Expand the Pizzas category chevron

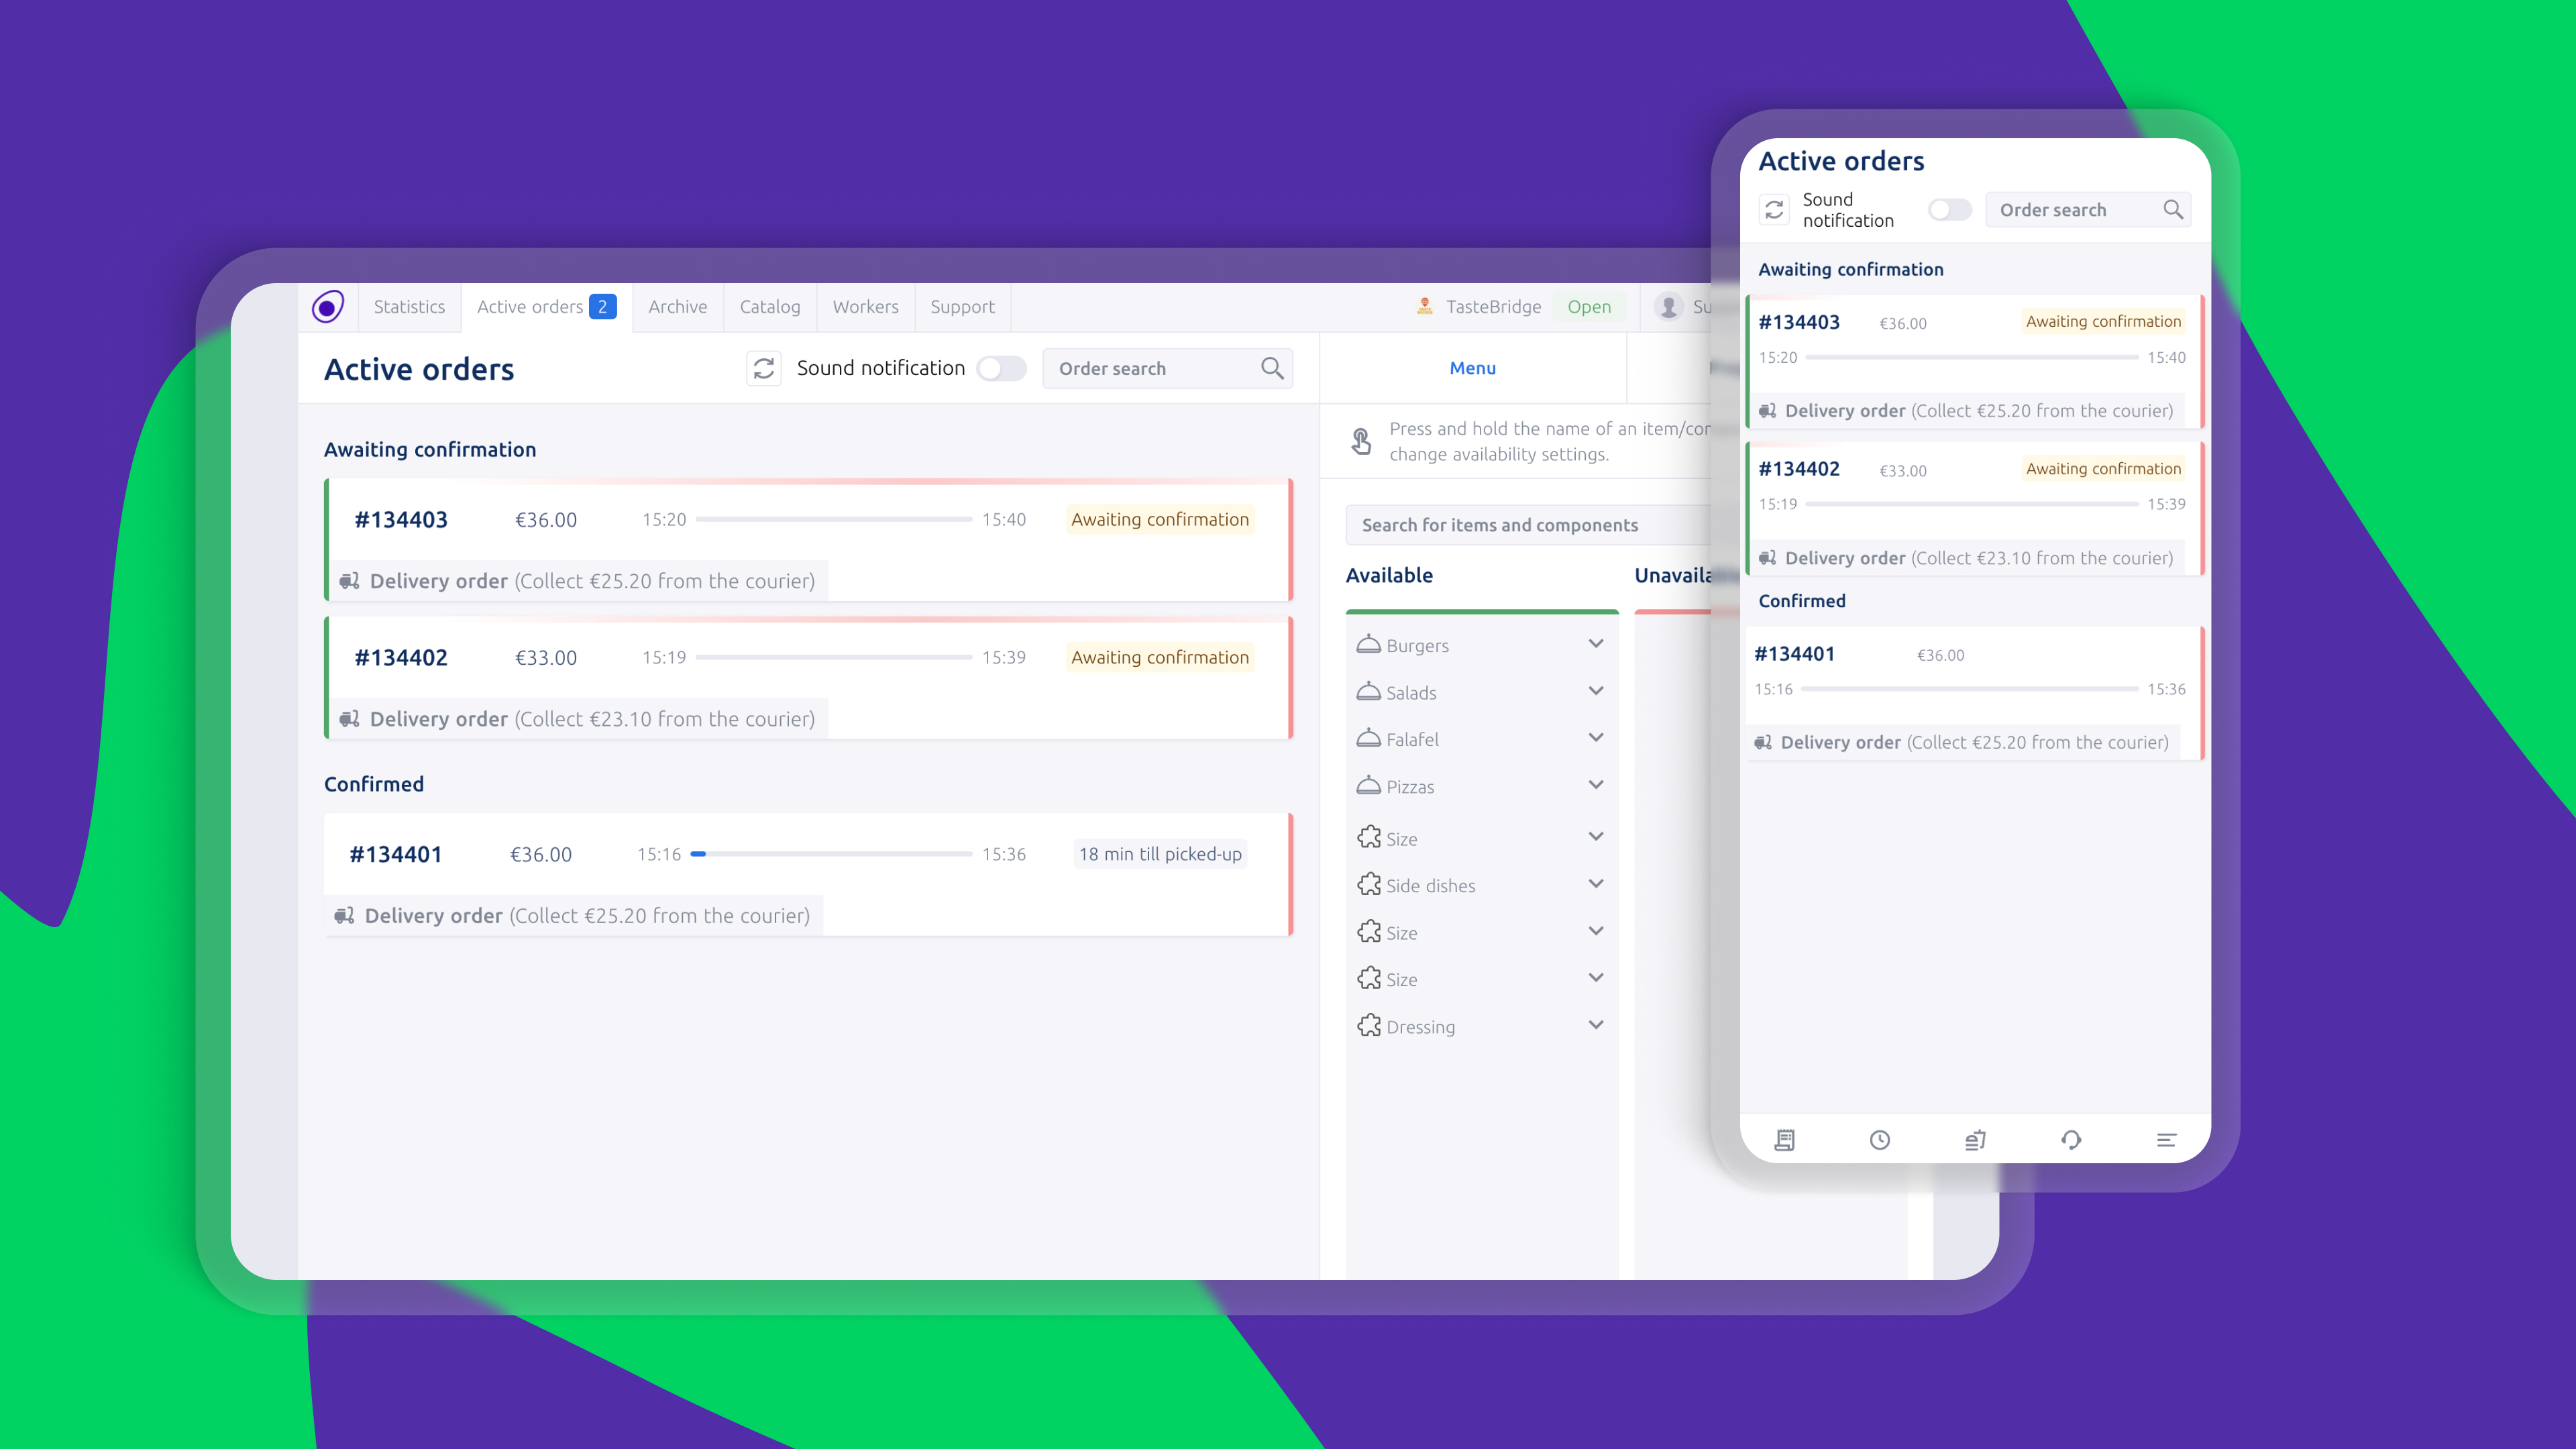point(1596,785)
